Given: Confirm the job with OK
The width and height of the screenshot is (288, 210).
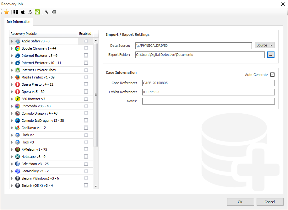Looking at the screenshot, I should click(241, 202).
